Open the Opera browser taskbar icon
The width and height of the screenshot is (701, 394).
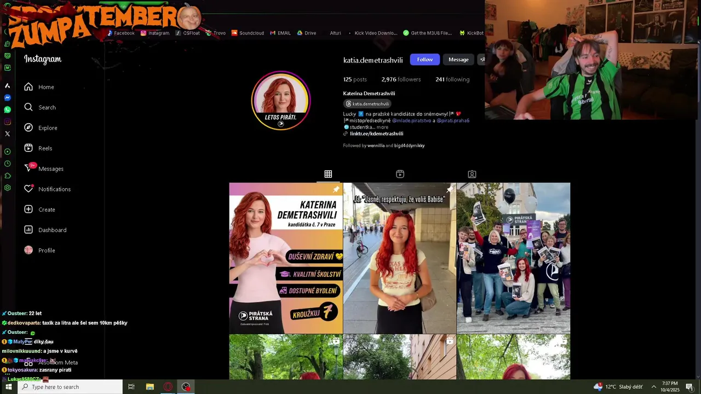(168, 387)
